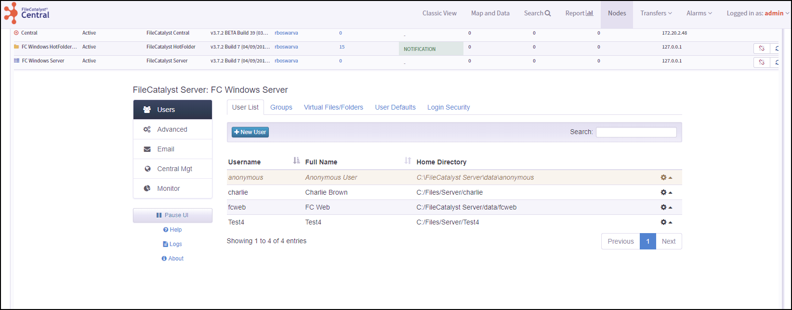
Task: Open the Help link
Action: tap(172, 230)
